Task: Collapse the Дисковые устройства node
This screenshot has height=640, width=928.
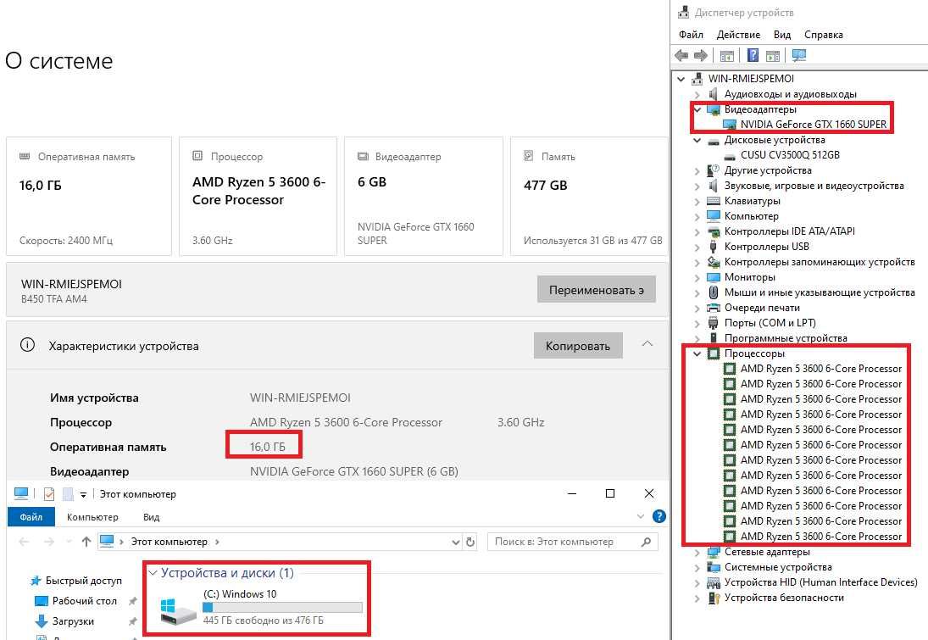Action: pos(697,141)
